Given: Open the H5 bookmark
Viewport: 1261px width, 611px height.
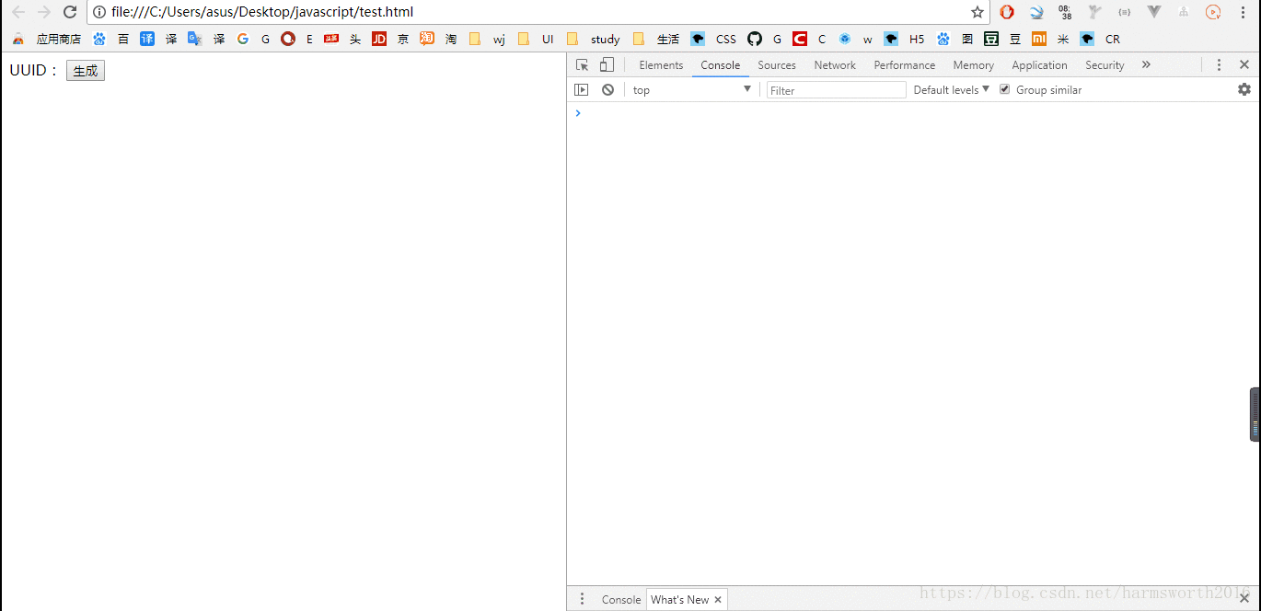Looking at the screenshot, I should [905, 39].
